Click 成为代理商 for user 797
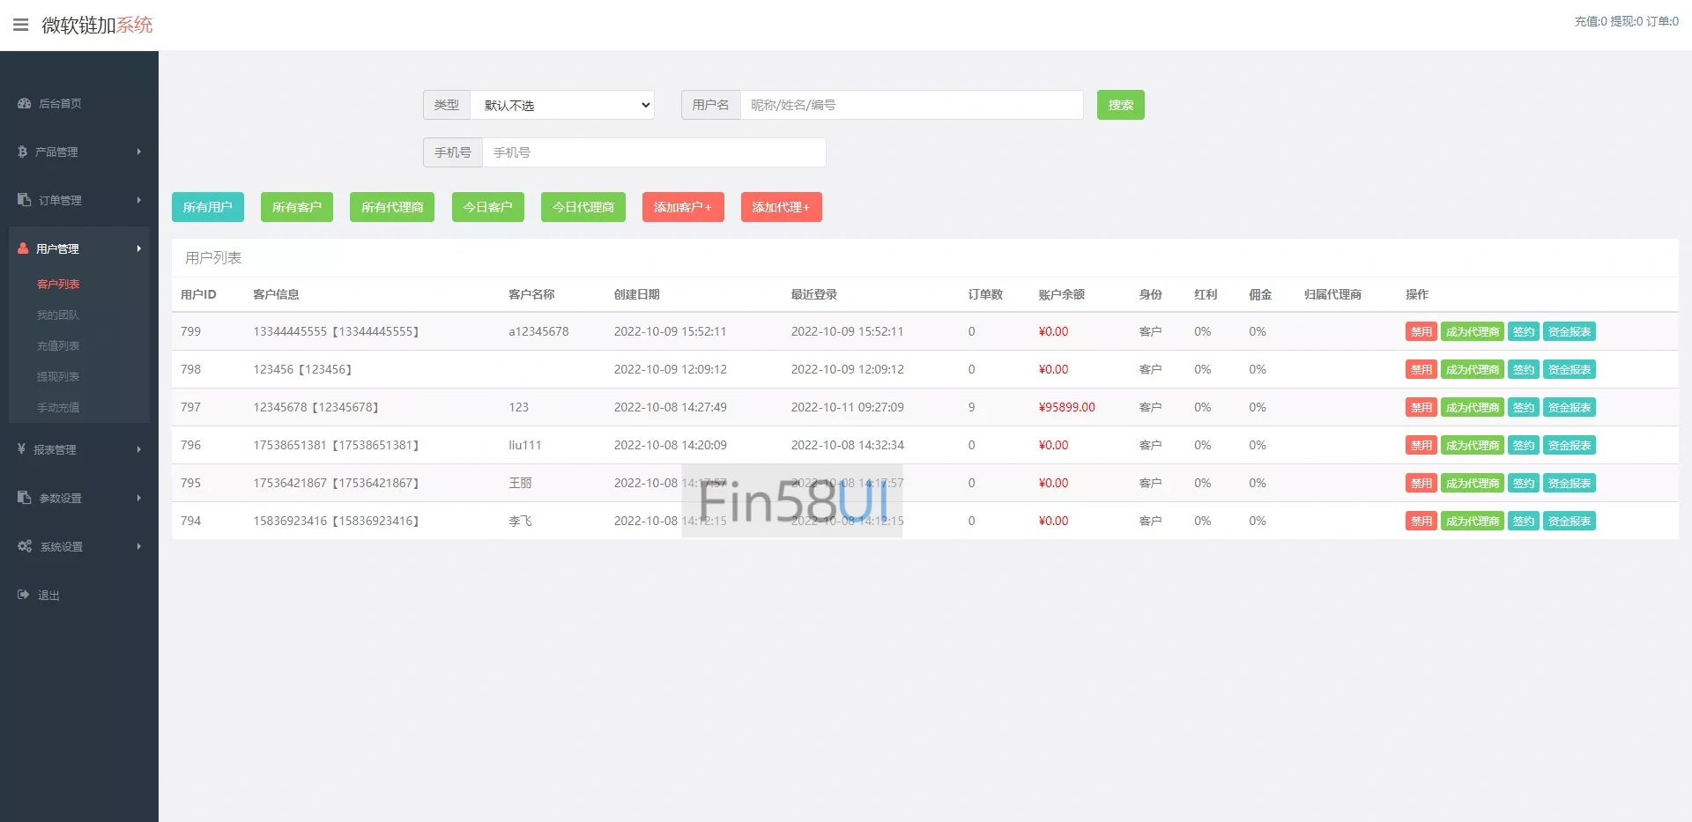1692x822 pixels. [1472, 408]
